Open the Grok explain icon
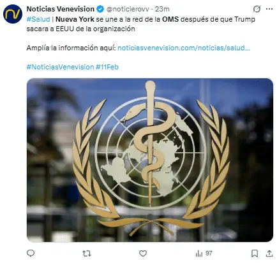The image size is (277, 263). 257,9
